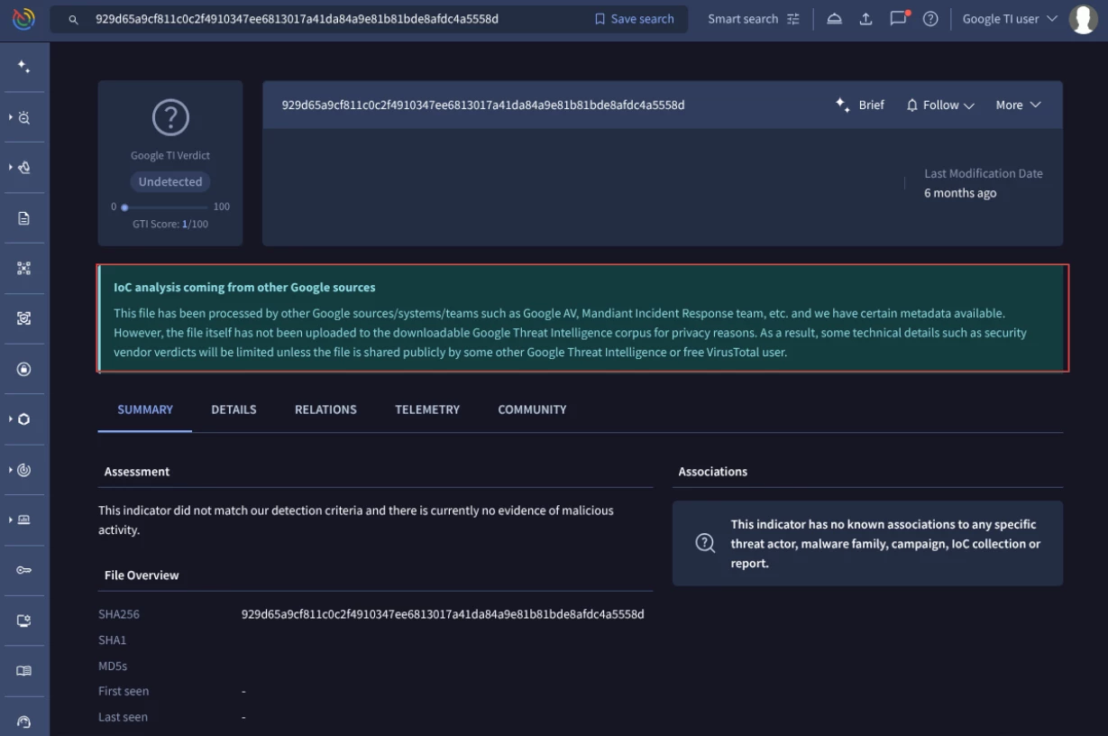Image resolution: width=1108 pixels, height=736 pixels.
Task: Open the chat notifications icon
Action: pyautogui.click(x=899, y=18)
